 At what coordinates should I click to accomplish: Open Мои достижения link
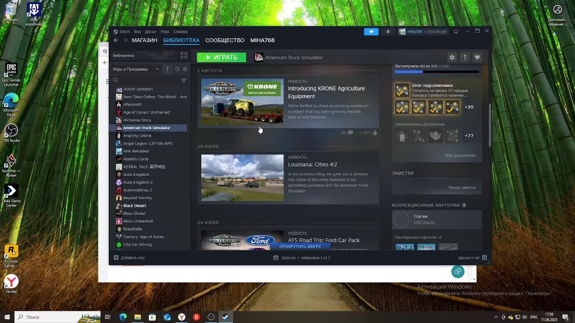tap(460, 155)
